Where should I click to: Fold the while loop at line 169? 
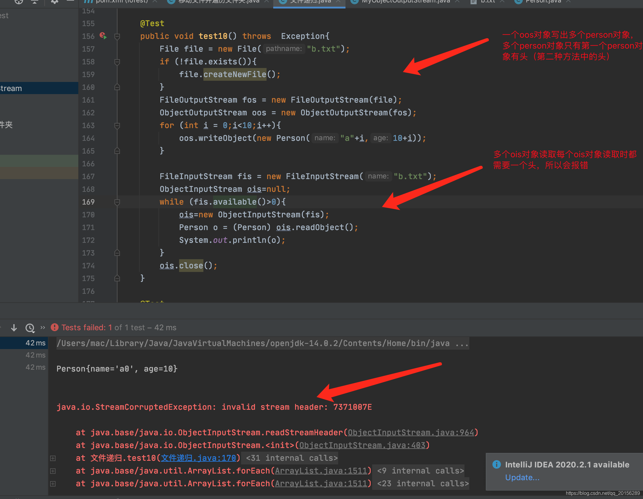117,202
